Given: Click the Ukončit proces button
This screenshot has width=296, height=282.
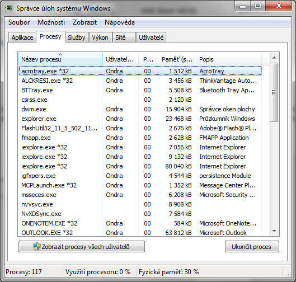Looking at the screenshot, I should click(x=252, y=247).
